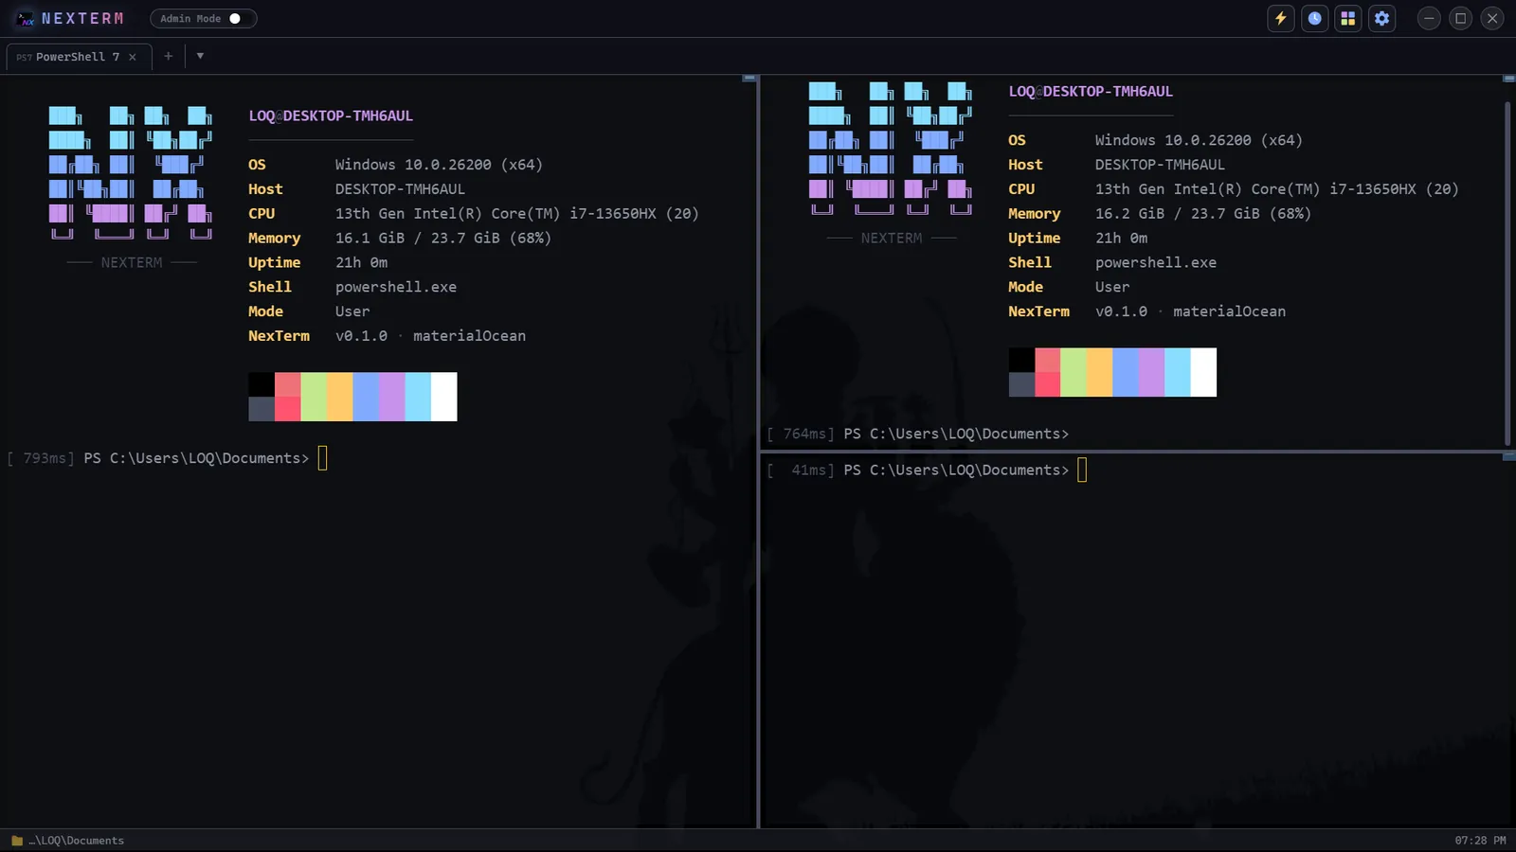Image resolution: width=1516 pixels, height=852 pixels.
Task: Open the clock history panel
Action: tap(1314, 18)
